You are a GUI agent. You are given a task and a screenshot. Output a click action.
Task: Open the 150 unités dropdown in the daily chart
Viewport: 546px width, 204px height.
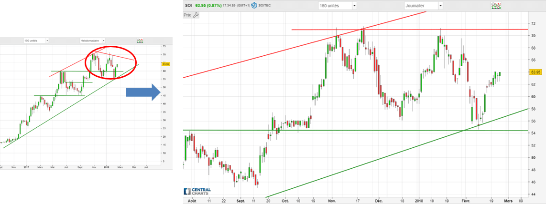click(x=338, y=6)
